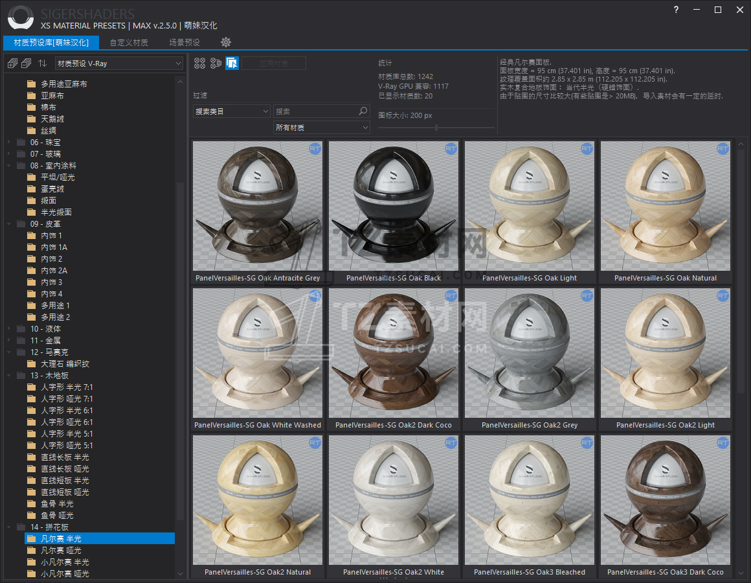The image size is (751, 583).
Task: Open the 搜索类目 filter dropdown
Action: pos(231,111)
